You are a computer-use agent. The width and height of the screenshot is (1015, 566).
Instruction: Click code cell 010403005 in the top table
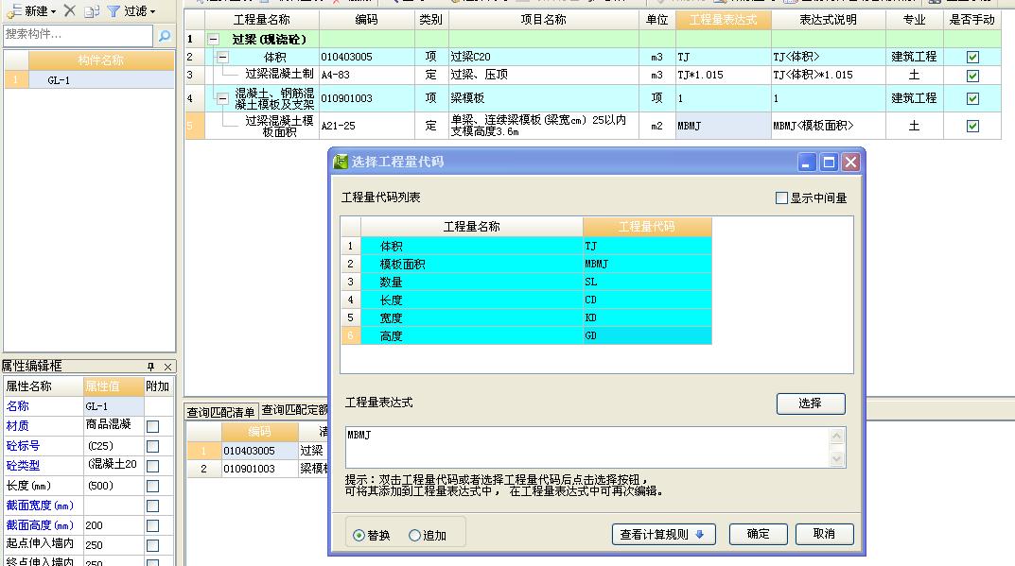(366, 57)
